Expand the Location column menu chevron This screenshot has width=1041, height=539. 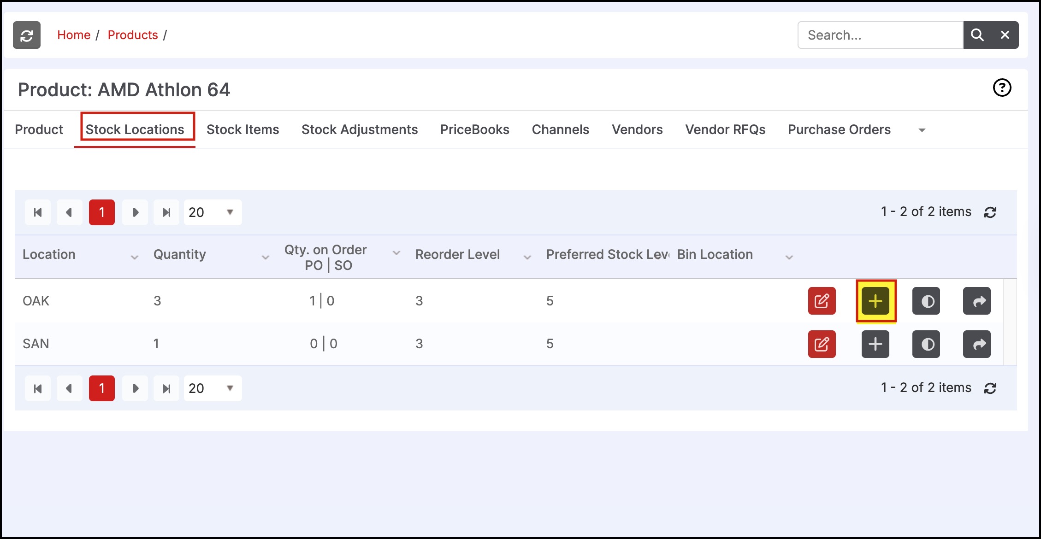click(x=135, y=257)
